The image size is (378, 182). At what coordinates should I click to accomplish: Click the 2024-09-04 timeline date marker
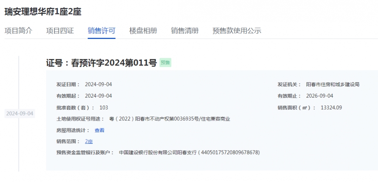pos(20,114)
